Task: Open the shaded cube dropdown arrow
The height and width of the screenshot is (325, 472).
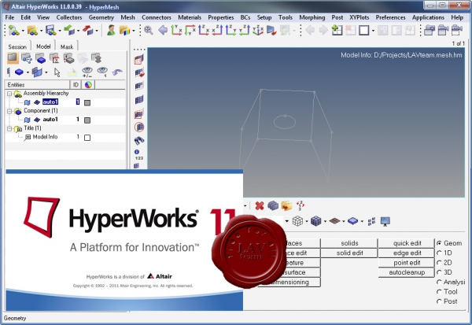Action: click(x=325, y=222)
